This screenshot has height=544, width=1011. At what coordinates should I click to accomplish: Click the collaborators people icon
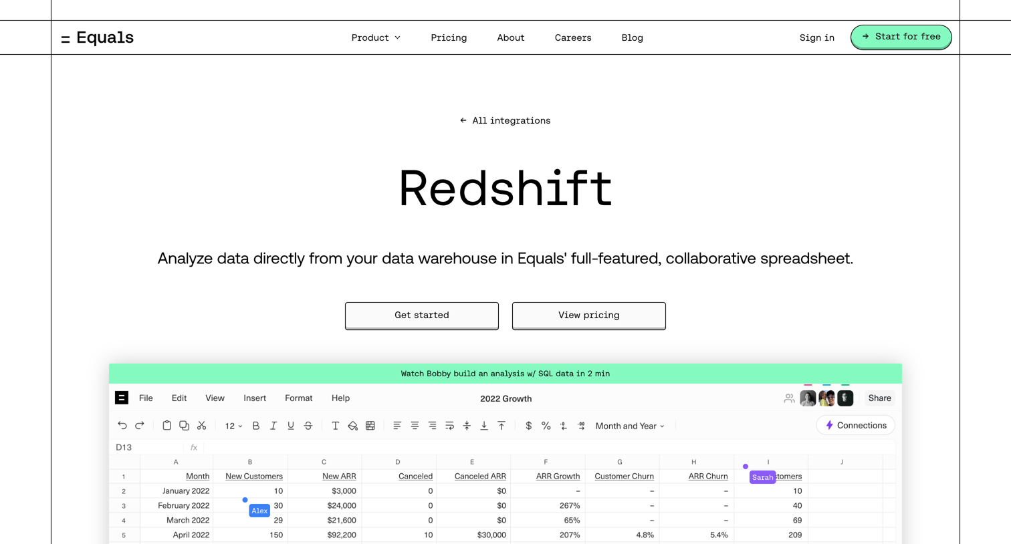[789, 398]
